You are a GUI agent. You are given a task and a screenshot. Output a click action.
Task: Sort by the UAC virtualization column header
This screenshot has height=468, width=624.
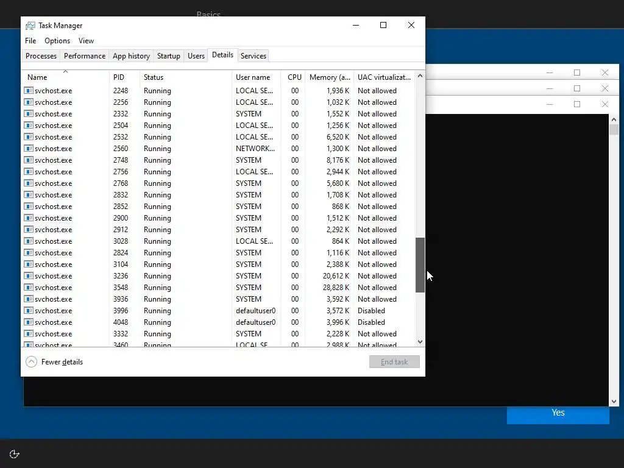tap(384, 77)
